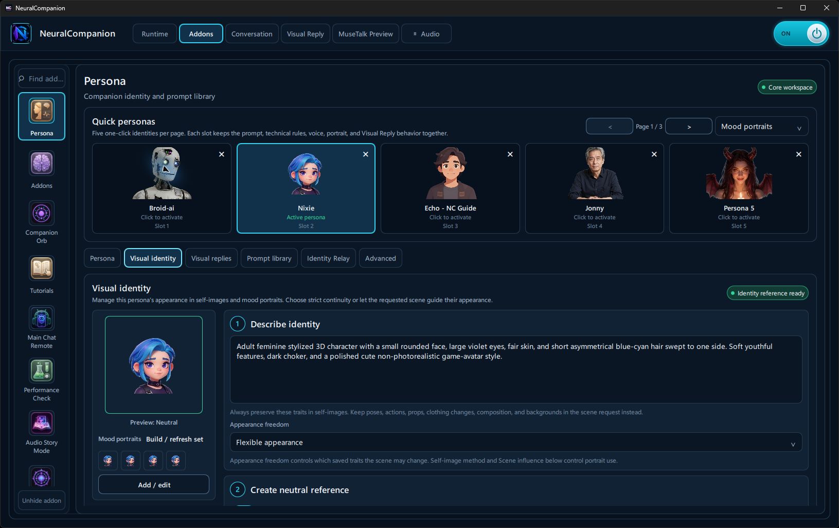
Task: Open the Mood portraits dropdown
Action: pos(761,127)
